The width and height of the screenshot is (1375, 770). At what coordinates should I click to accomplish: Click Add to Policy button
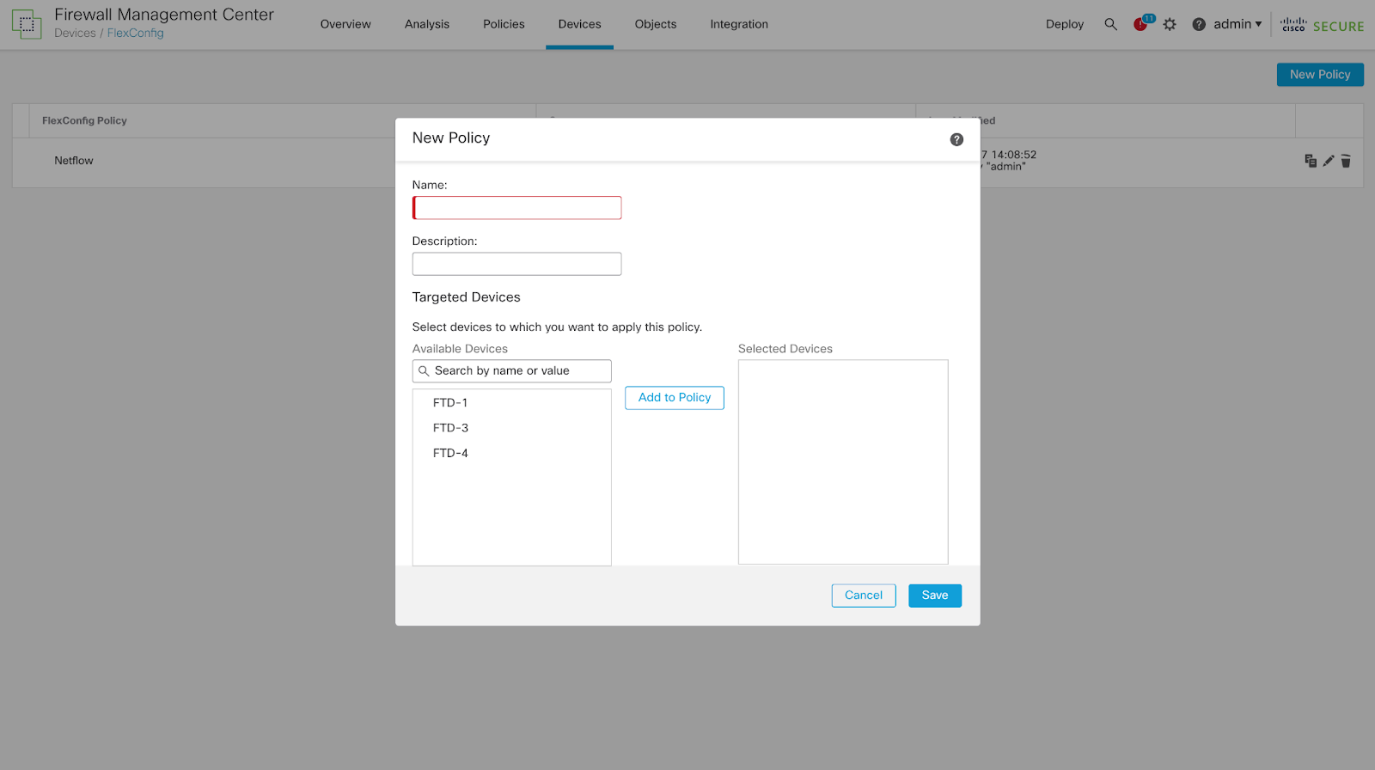click(675, 398)
